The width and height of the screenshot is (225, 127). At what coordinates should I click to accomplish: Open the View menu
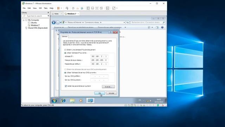tap(35, 8)
